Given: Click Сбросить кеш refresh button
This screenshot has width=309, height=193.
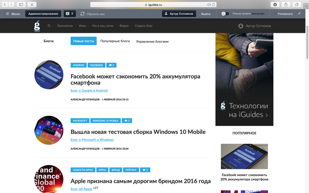Looking at the screenshot, I should 92,14.
